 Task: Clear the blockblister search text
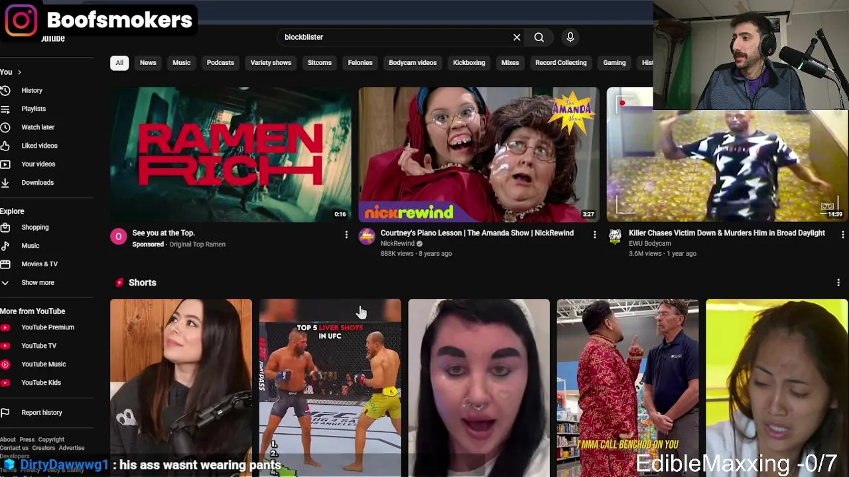(517, 37)
